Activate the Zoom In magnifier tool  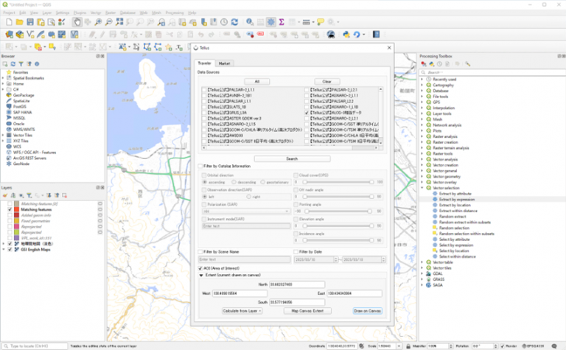point(98,22)
